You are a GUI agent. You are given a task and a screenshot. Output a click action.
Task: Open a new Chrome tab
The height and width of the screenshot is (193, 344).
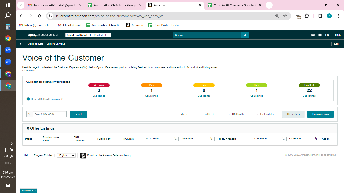(x=269, y=5)
